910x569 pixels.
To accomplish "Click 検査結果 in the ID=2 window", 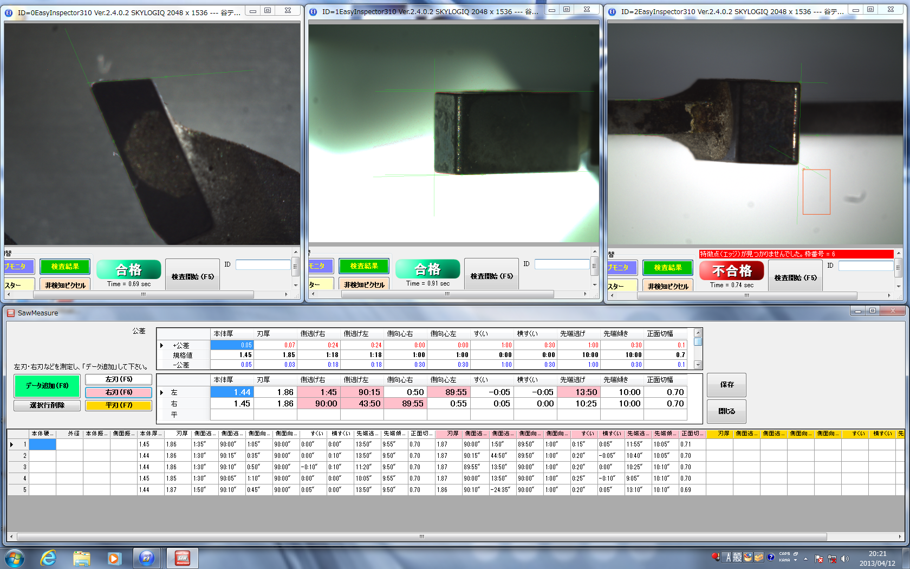I will tap(668, 268).
